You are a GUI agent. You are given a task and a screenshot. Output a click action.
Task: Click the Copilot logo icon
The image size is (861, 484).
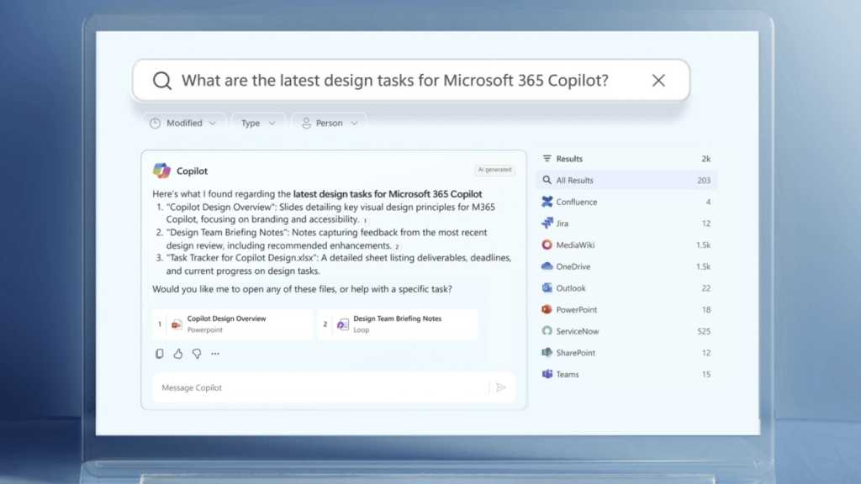click(161, 171)
